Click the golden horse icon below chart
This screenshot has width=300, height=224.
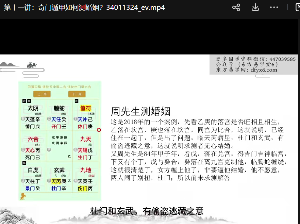[x=23, y=196]
